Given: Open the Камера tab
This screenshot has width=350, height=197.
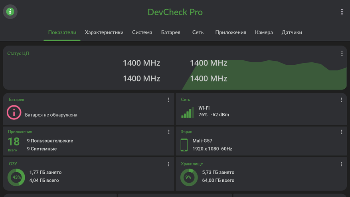Looking at the screenshot, I should [264, 32].
